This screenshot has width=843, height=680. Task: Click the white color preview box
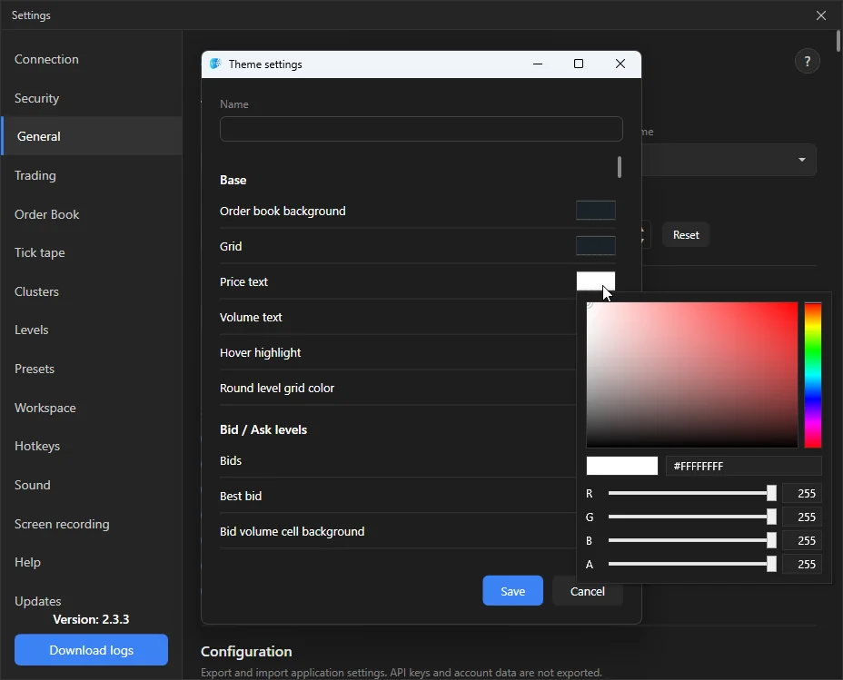pyautogui.click(x=622, y=466)
